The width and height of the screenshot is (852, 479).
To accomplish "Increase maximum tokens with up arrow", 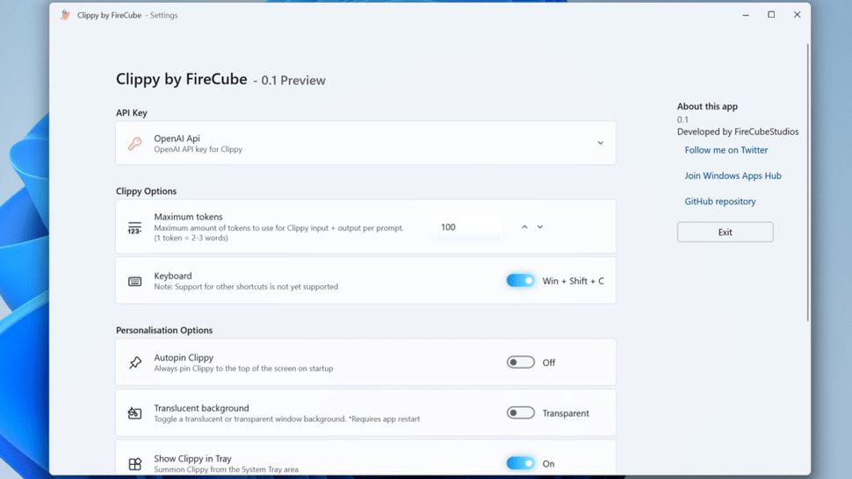I will tap(524, 227).
